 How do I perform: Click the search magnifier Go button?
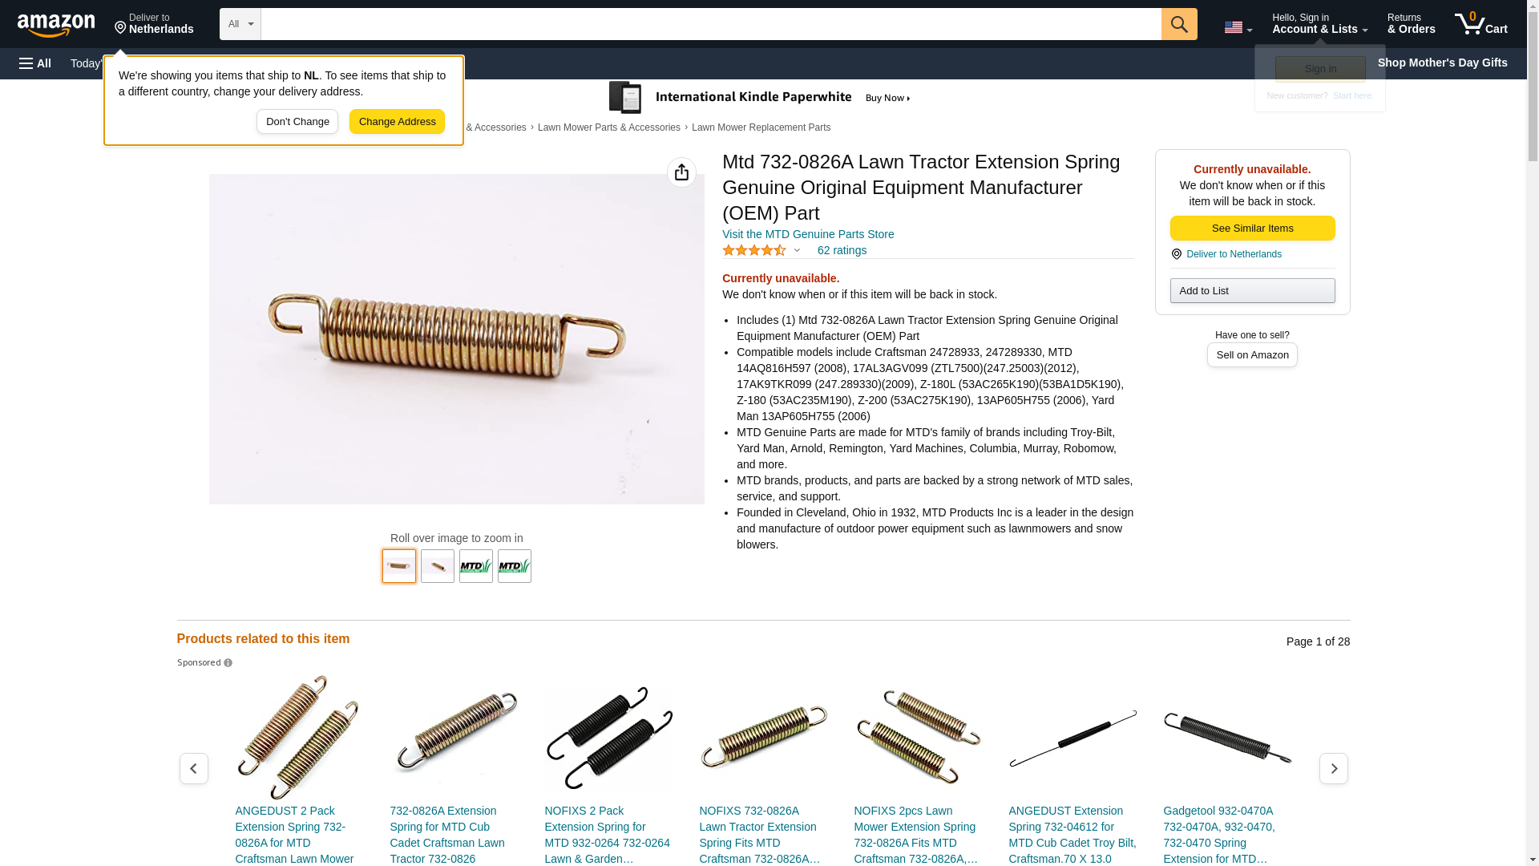(x=1178, y=24)
